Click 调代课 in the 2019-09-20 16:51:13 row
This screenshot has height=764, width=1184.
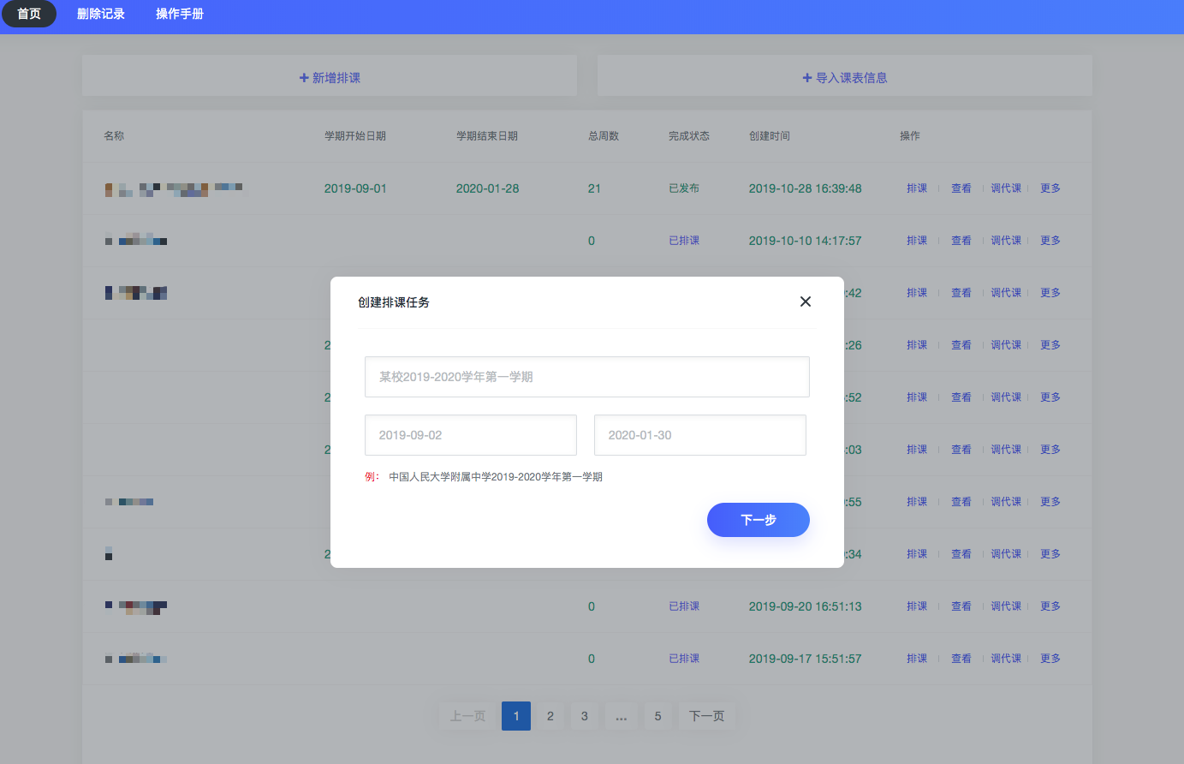tap(1006, 606)
